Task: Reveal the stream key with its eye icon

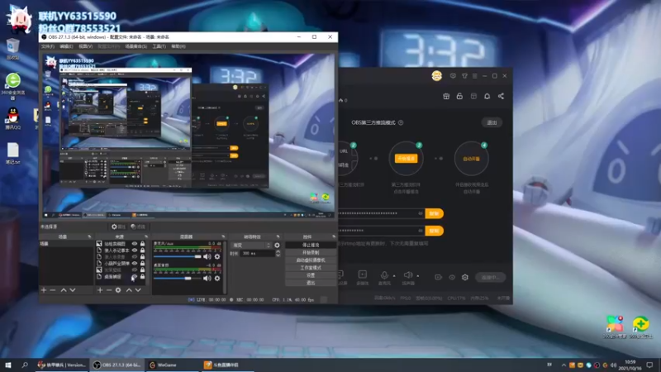Action: tap(421, 231)
